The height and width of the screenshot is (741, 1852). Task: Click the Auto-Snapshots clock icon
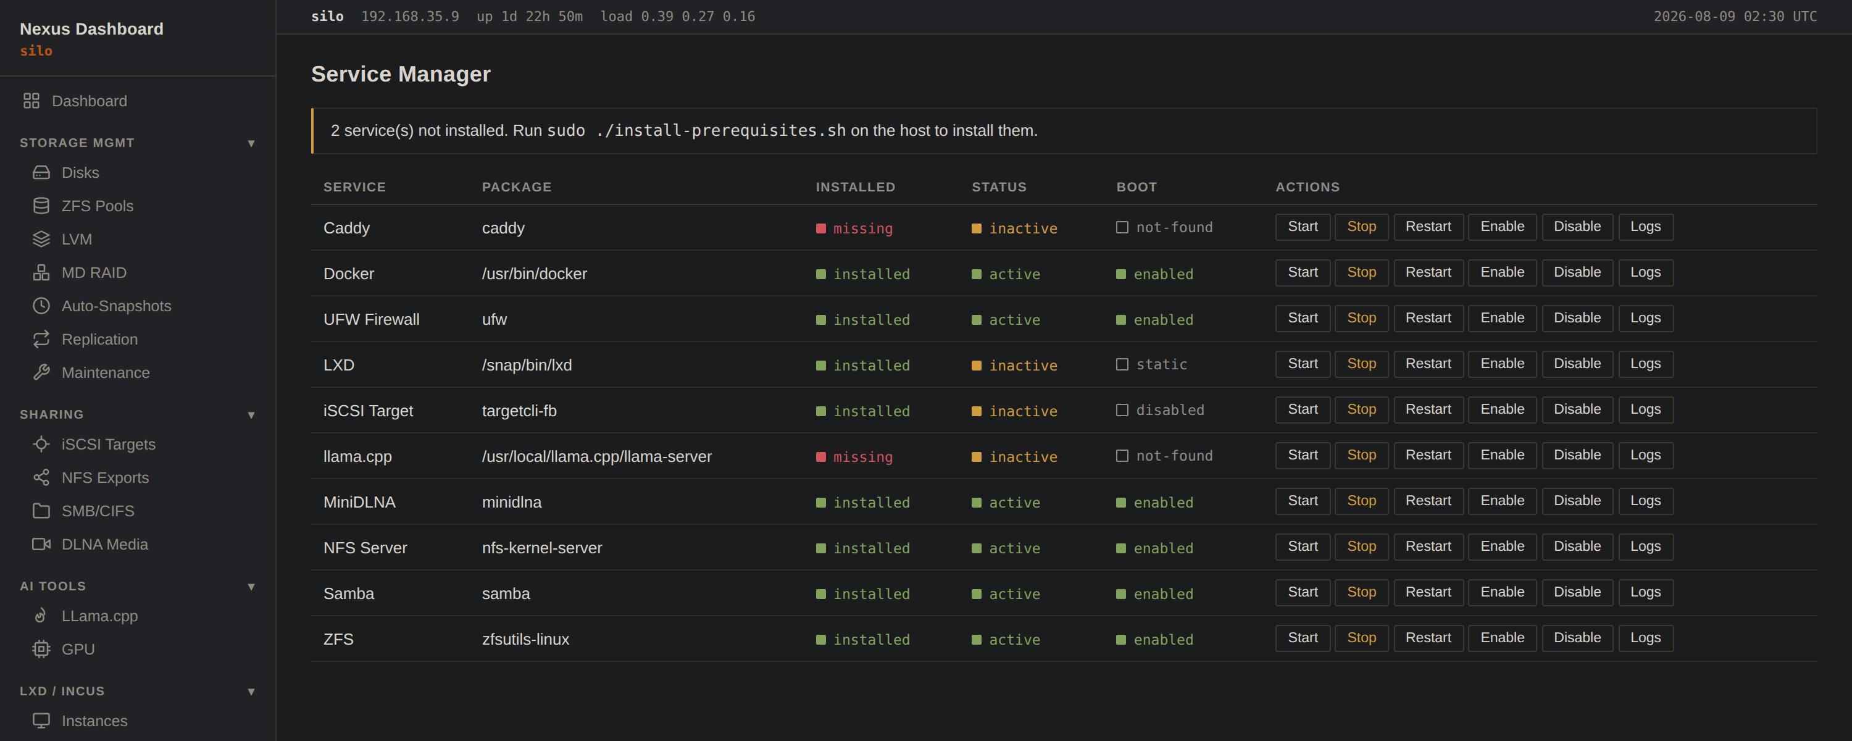pyautogui.click(x=41, y=306)
